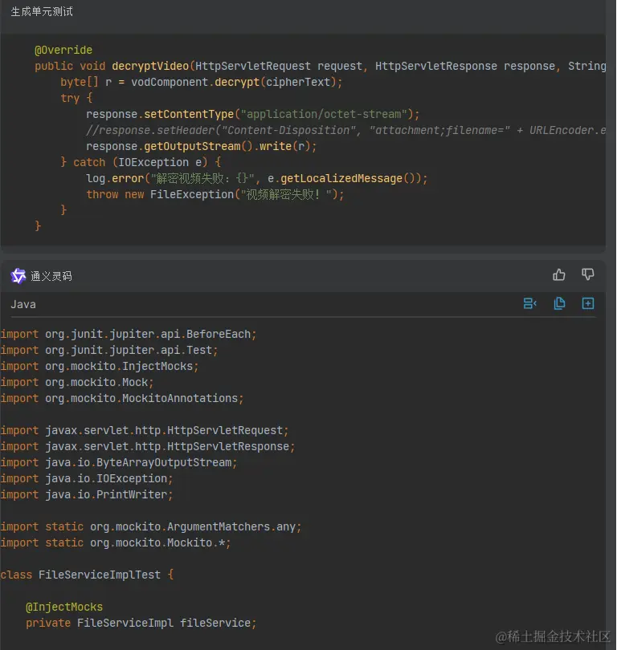Click import static org.mockito.Mockito.* line

116,543
